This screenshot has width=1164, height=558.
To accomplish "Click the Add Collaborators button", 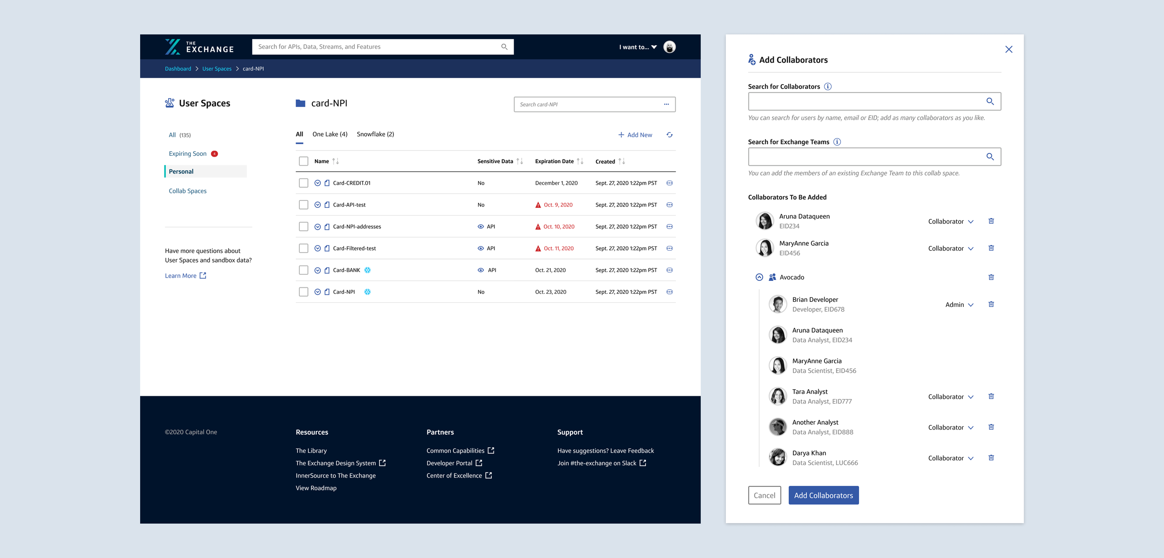I will click(x=823, y=496).
